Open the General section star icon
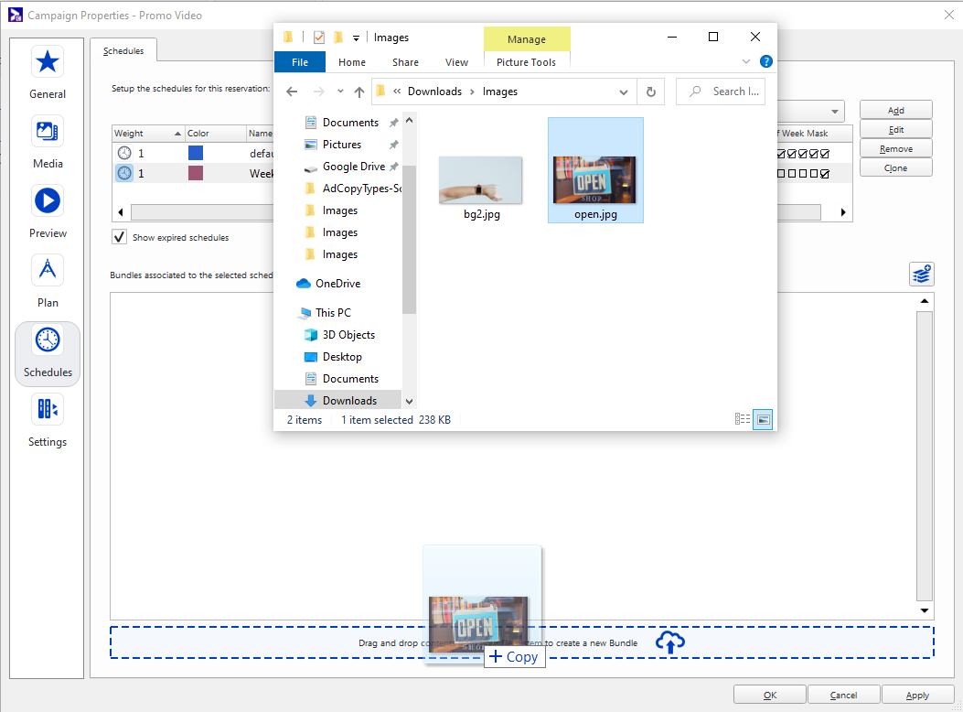The image size is (963, 712). 48,62
